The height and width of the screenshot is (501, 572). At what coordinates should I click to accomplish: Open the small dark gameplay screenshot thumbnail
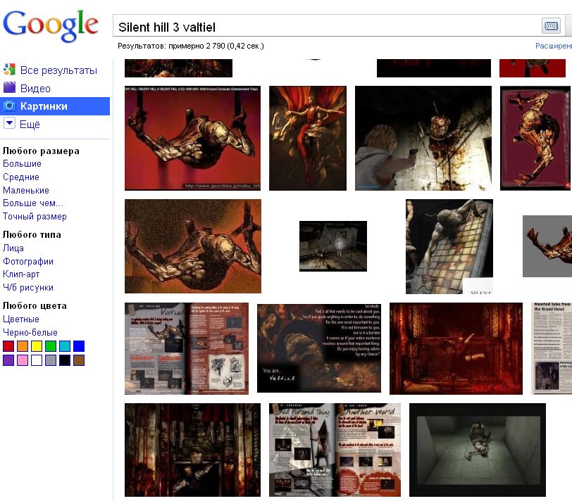coord(333,246)
